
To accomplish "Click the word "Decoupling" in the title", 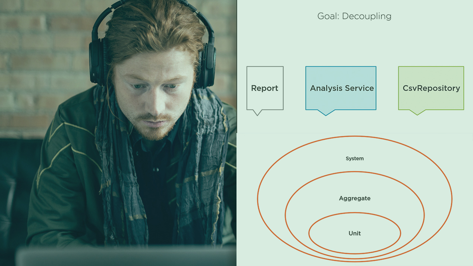I will pyautogui.click(x=367, y=16).
